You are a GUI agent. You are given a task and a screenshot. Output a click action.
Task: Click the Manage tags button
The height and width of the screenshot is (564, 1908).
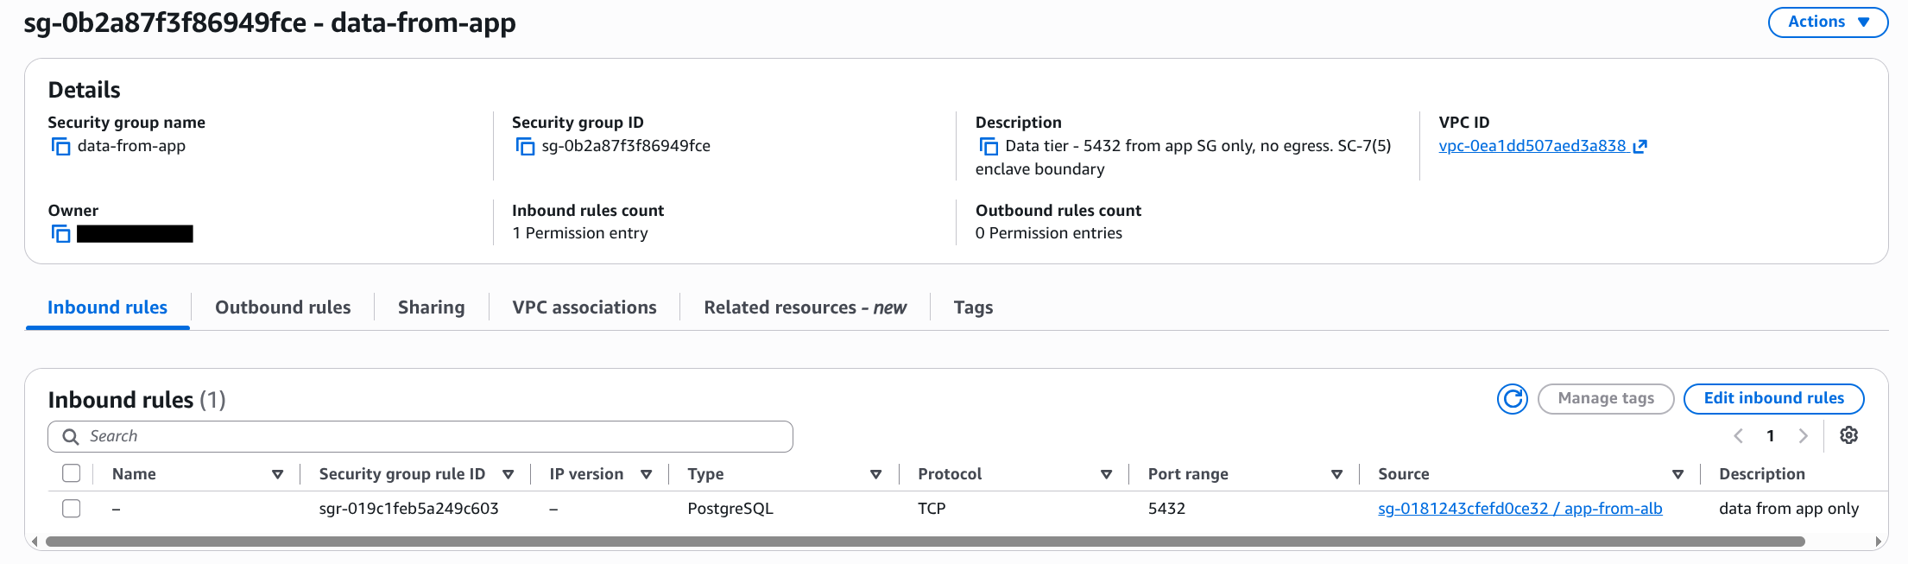[x=1606, y=398]
